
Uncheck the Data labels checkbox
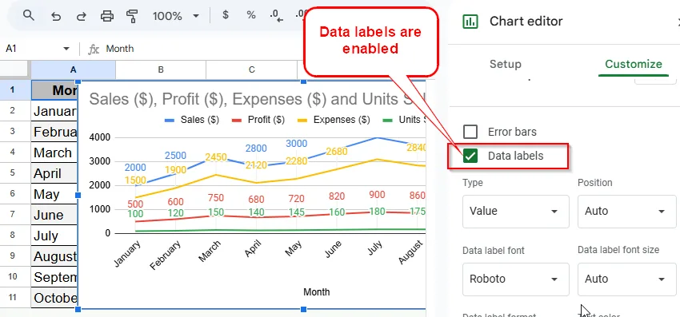(470, 156)
